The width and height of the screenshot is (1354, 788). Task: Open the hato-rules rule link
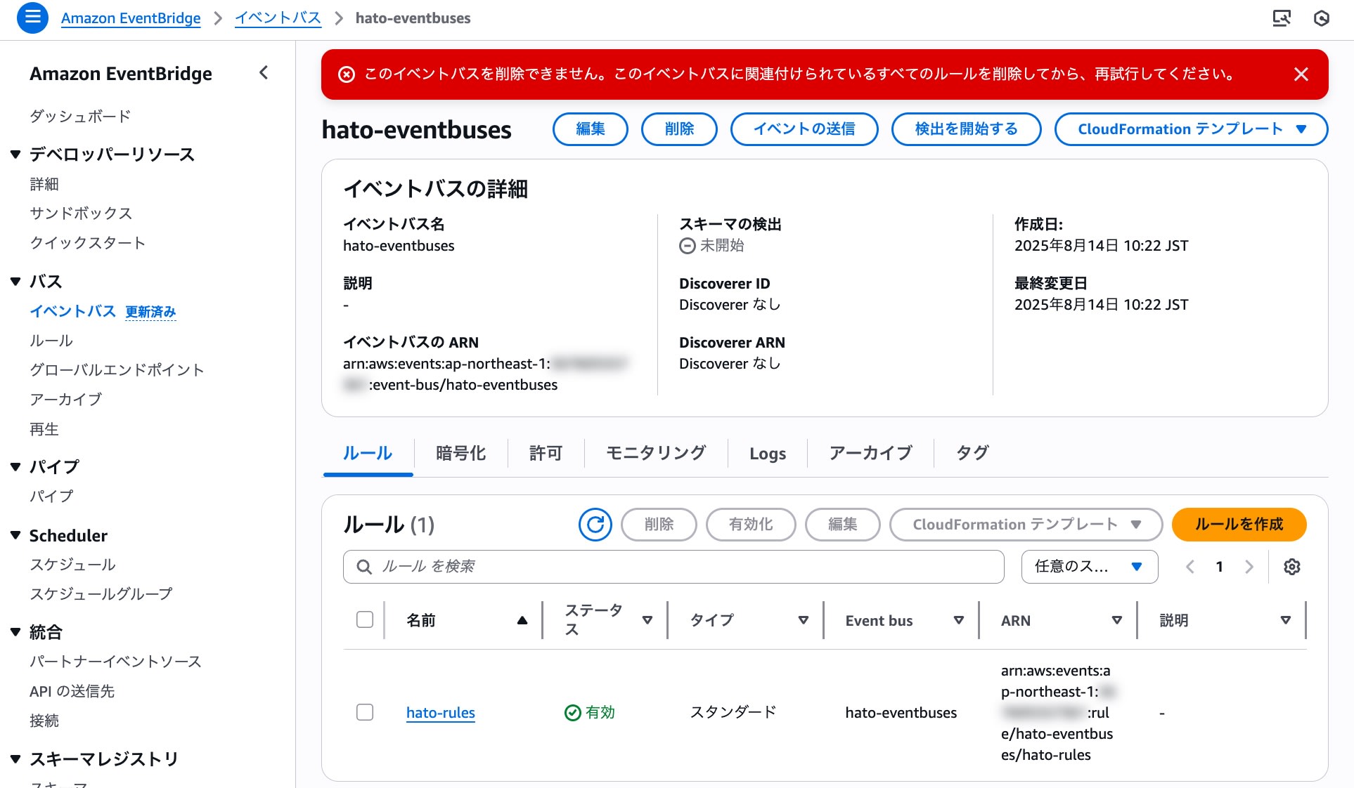point(441,713)
